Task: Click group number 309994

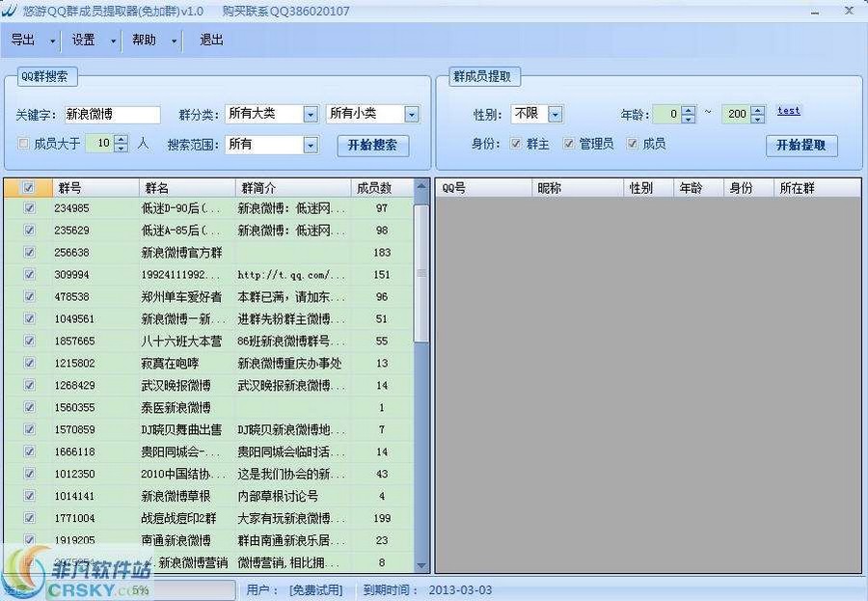Action: tap(72, 275)
